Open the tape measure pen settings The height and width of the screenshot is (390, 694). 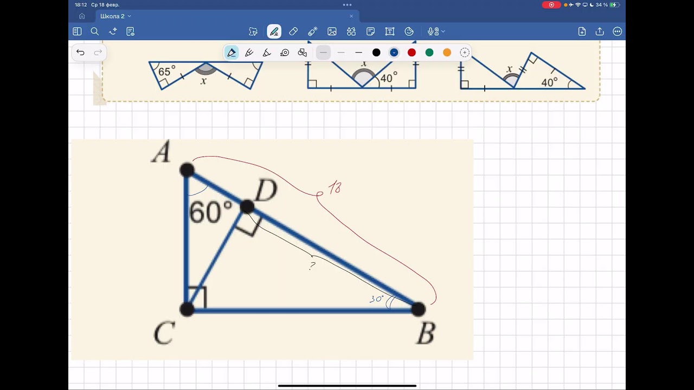click(x=285, y=53)
